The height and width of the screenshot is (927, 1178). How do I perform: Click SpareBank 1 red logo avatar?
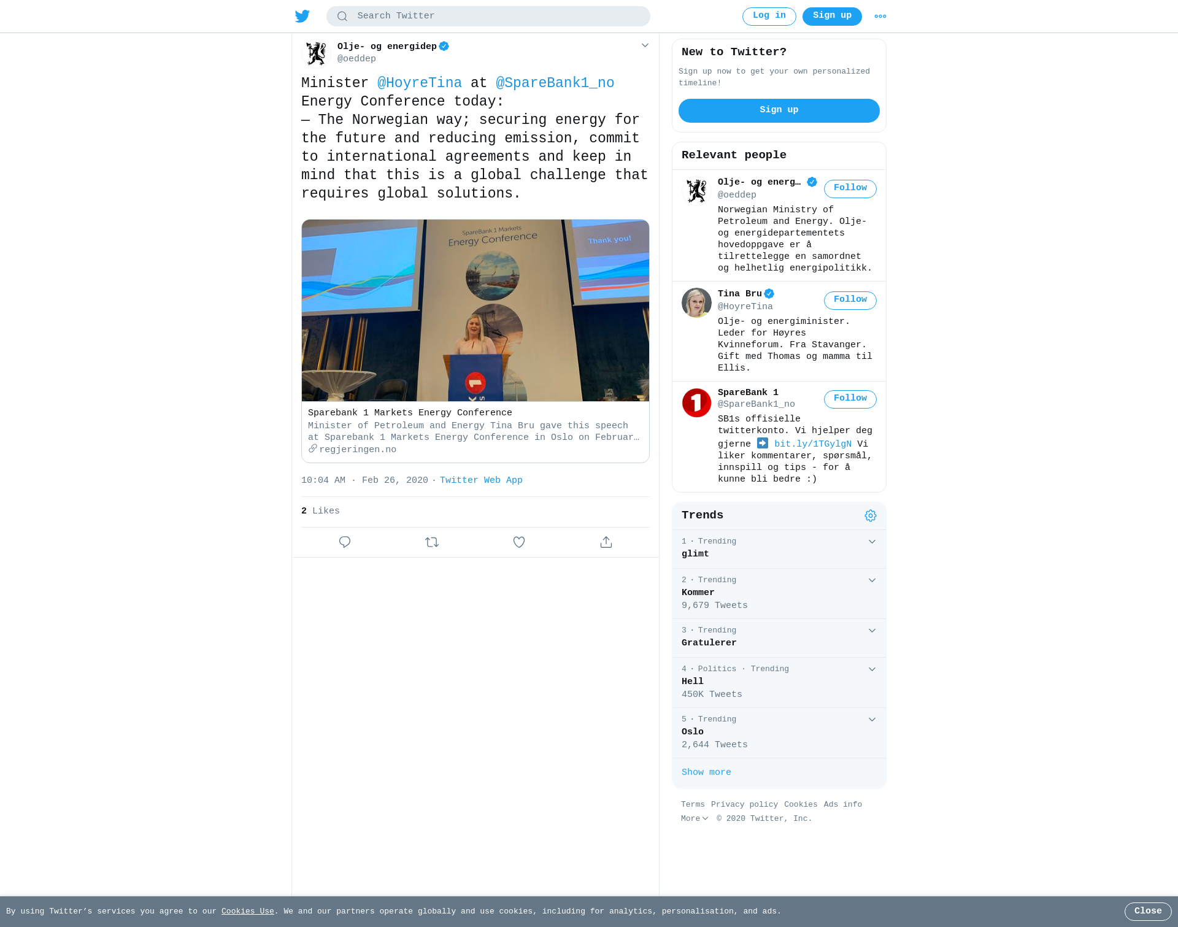click(x=696, y=403)
